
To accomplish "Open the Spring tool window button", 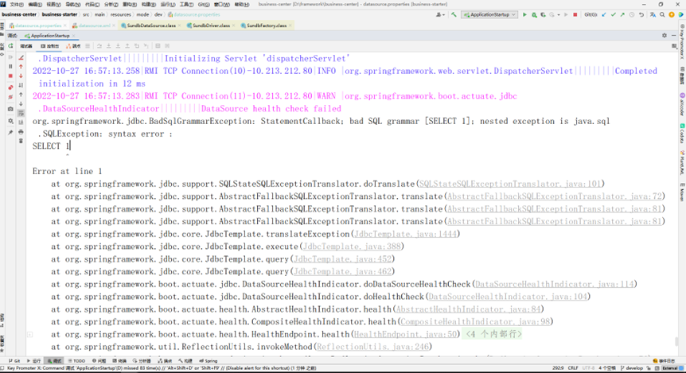I will 209,361.
